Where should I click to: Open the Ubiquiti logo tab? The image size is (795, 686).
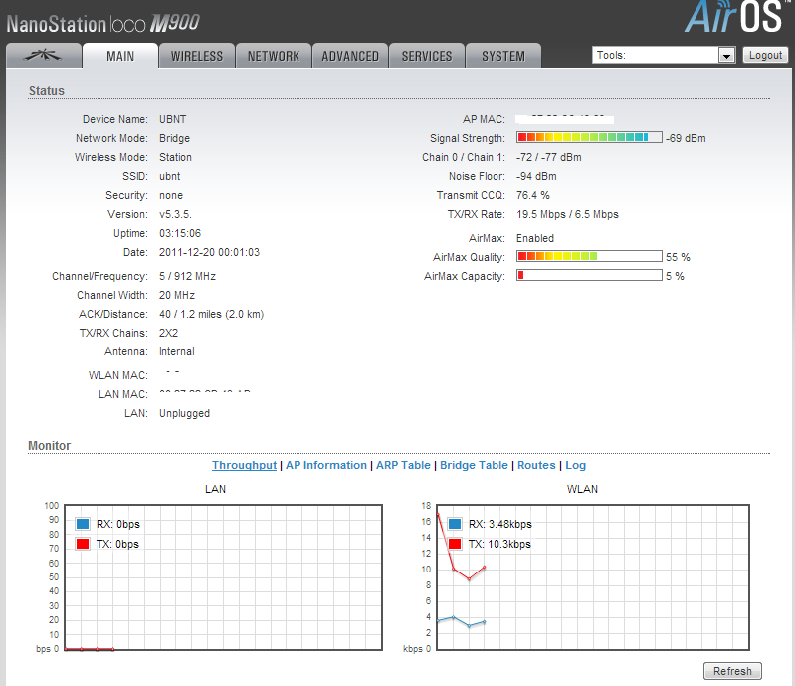coord(44,56)
